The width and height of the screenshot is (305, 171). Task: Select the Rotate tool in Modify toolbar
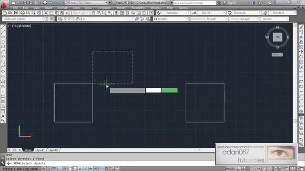coord(301,57)
